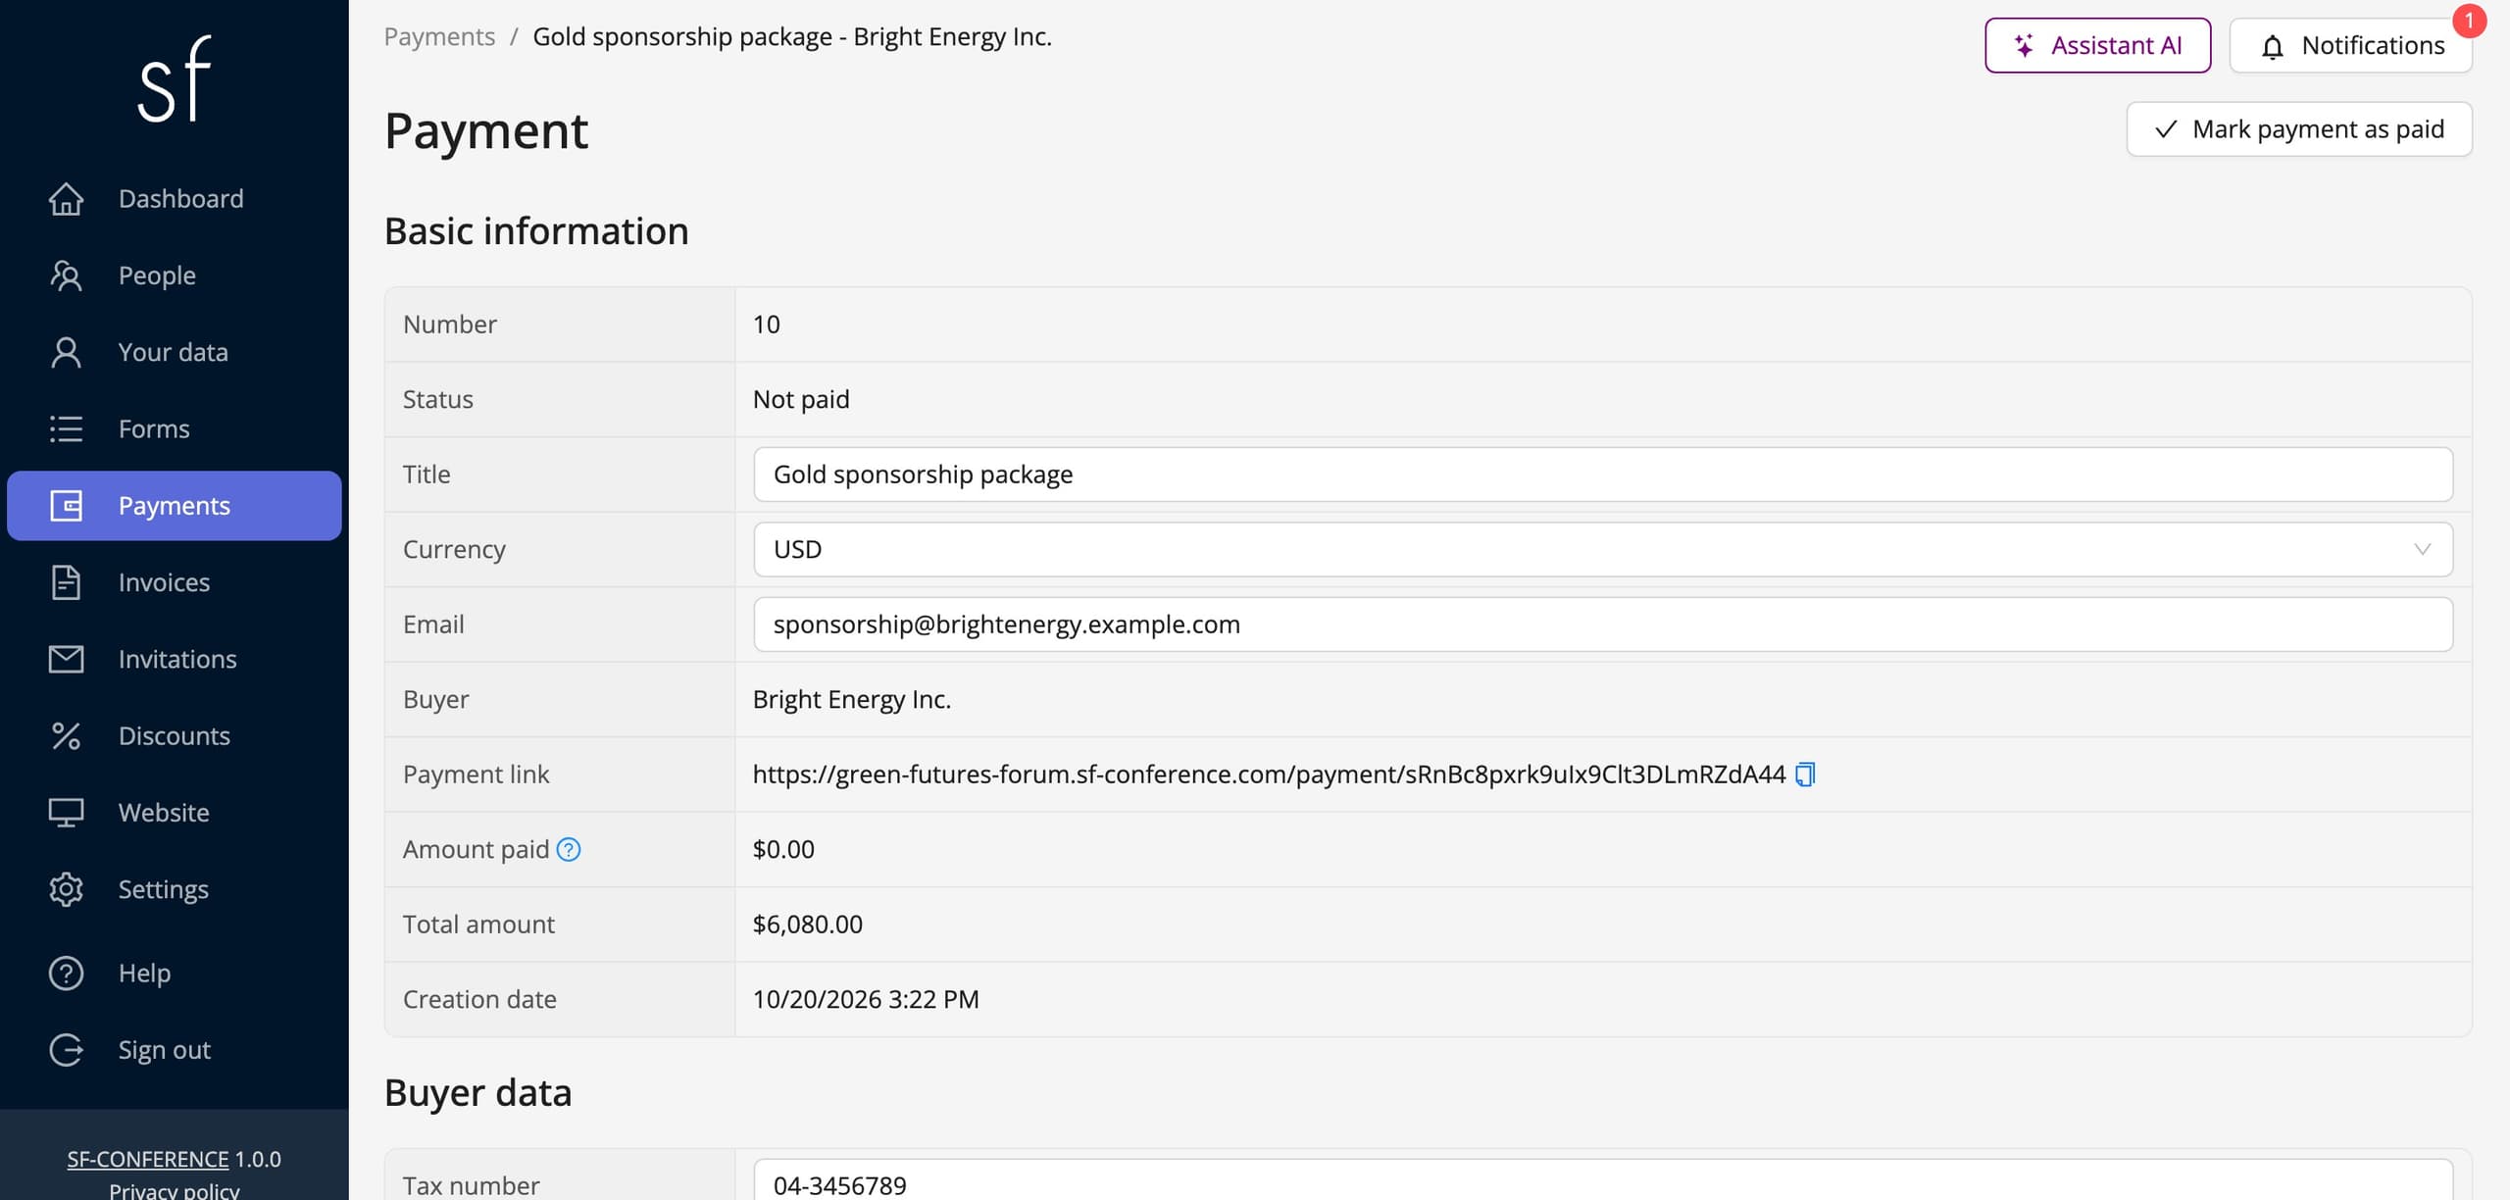Click the Email input field

[1602, 625]
